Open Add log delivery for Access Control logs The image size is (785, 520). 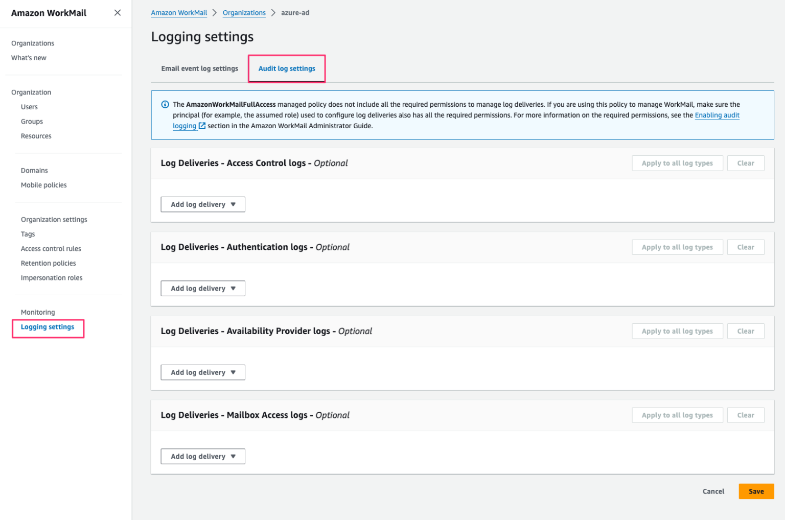tap(202, 204)
